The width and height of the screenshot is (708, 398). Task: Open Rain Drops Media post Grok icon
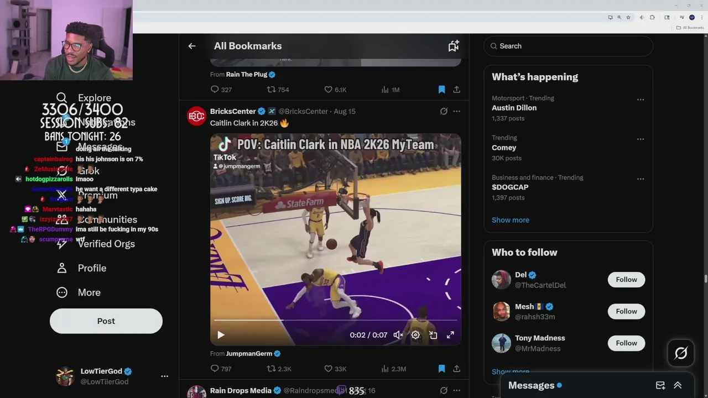[x=444, y=390]
